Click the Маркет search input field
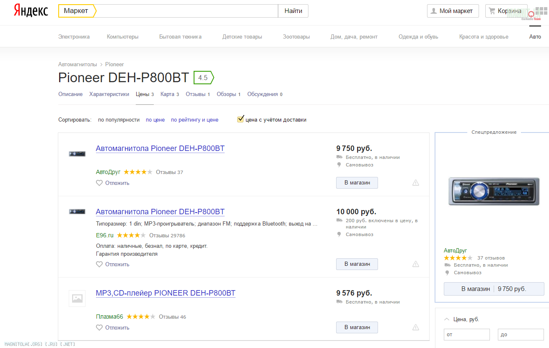The width and height of the screenshot is (549, 348). (186, 11)
